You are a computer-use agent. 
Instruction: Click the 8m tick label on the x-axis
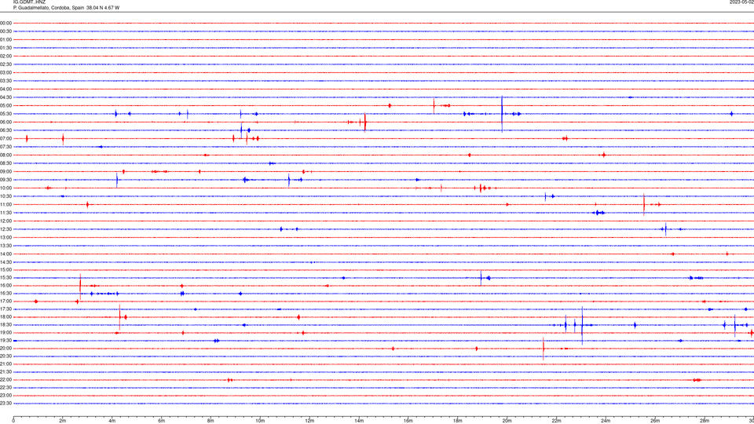coord(210,421)
